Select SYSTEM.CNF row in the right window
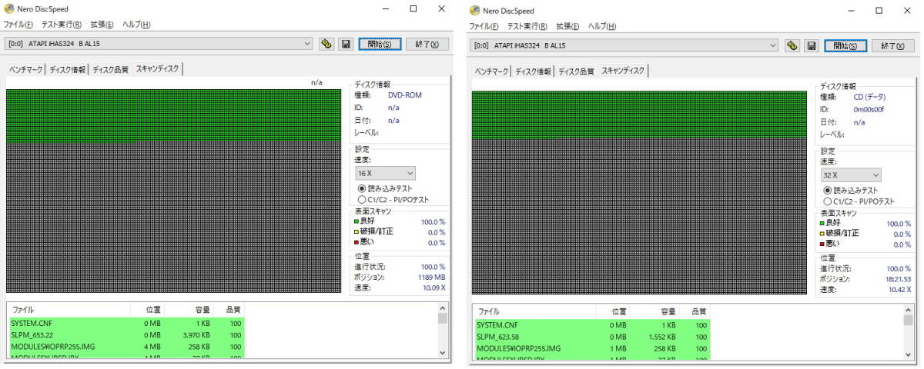 [x=592, y=325]
